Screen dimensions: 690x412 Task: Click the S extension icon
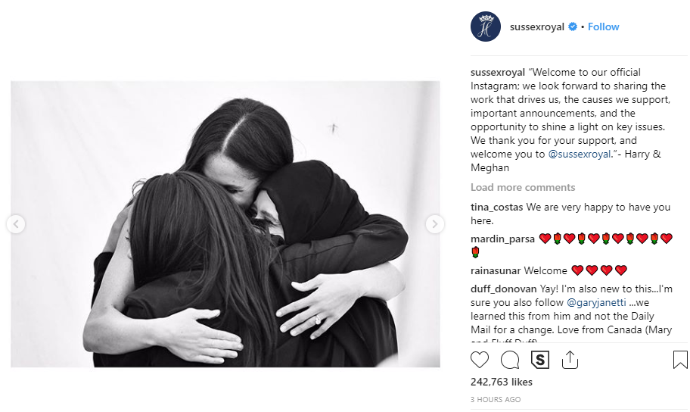pos(540,360)
